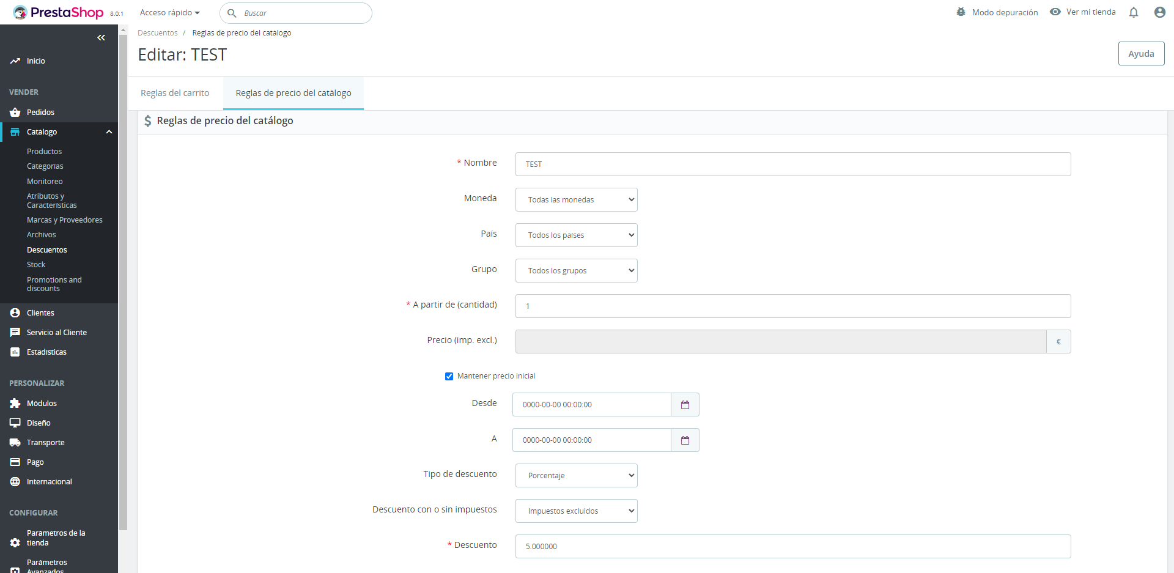1174x573 pixels.
Task: Click the Descuentos breadcrumb link
Action: (x=158, y=33)
